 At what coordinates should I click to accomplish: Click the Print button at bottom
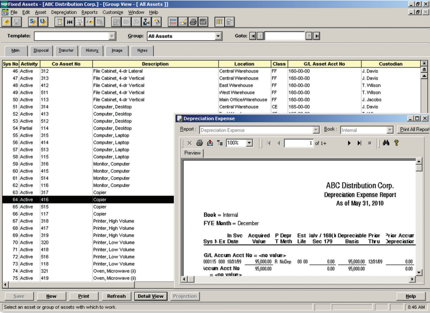[84, 296]
